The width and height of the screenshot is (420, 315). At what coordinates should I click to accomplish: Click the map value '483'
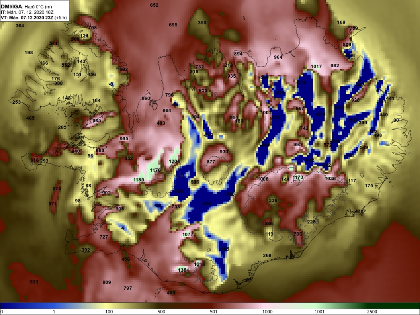161,123
